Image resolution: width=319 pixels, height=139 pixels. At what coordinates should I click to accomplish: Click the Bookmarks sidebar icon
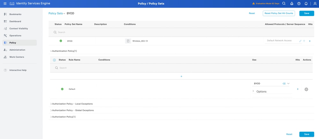click(5, 14)
